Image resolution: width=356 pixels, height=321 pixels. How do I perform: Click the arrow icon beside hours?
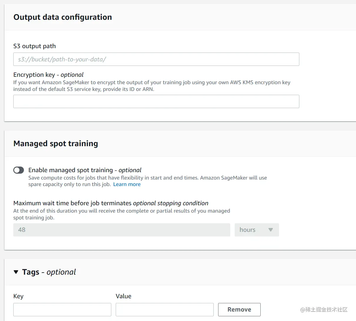(270, 230)
